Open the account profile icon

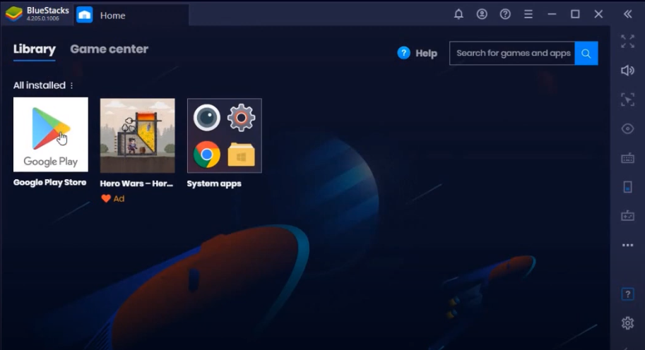click(x=482, y=14)
